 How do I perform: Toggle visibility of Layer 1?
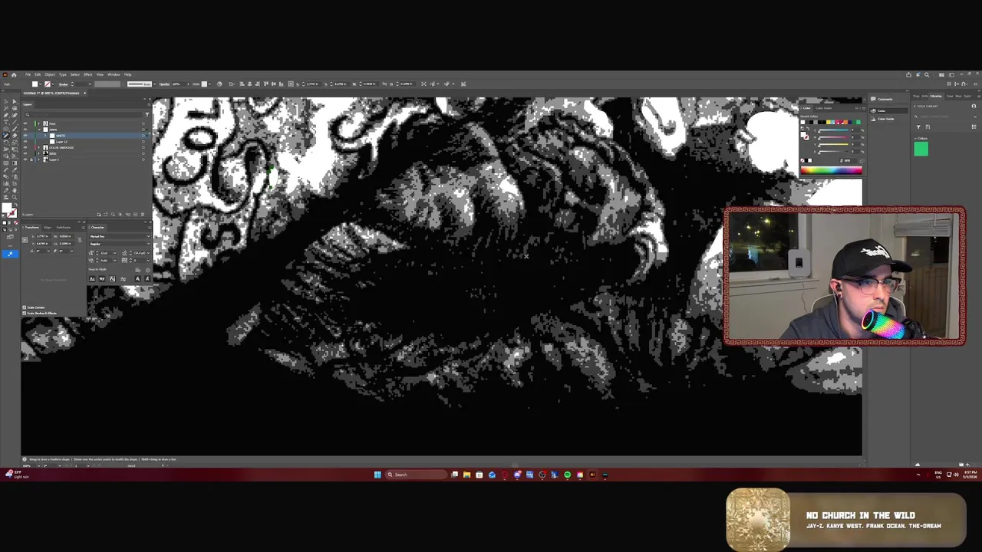pos(25,159)
